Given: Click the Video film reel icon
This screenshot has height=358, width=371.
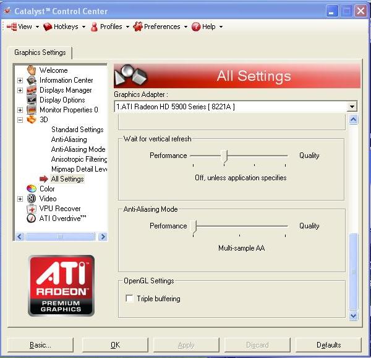Looking at the screenshot, I should 32,199.
